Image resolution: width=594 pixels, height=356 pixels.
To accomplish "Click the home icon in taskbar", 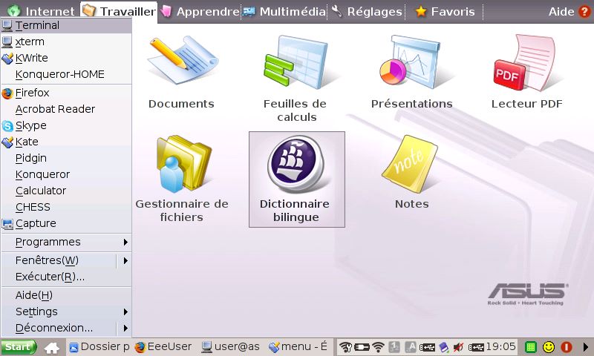I will click(51, 346).
